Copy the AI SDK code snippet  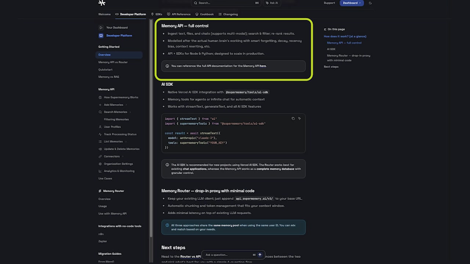pos(293,118)
